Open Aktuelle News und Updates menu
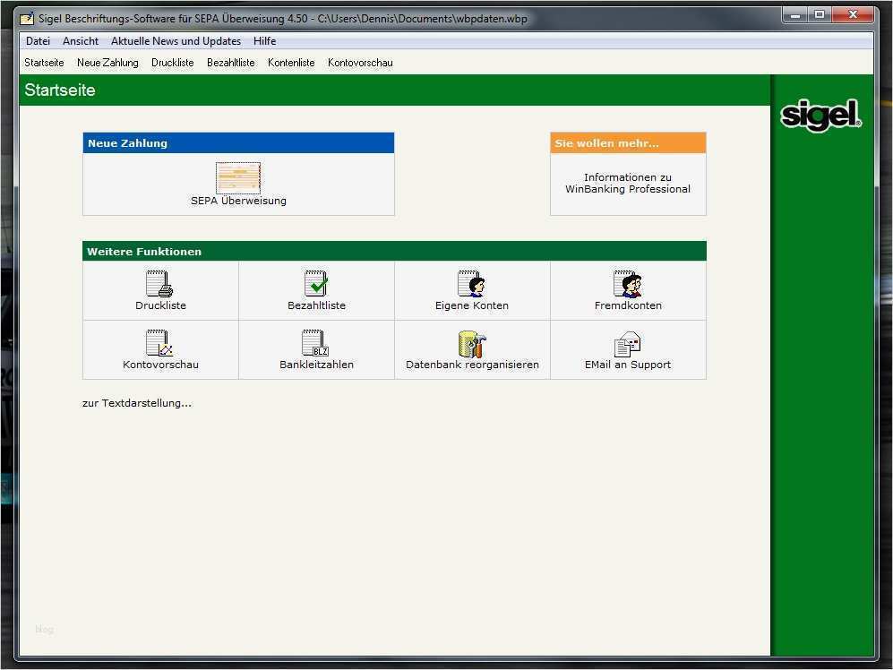This screenshot has height=670, width=893. (176, 41)
